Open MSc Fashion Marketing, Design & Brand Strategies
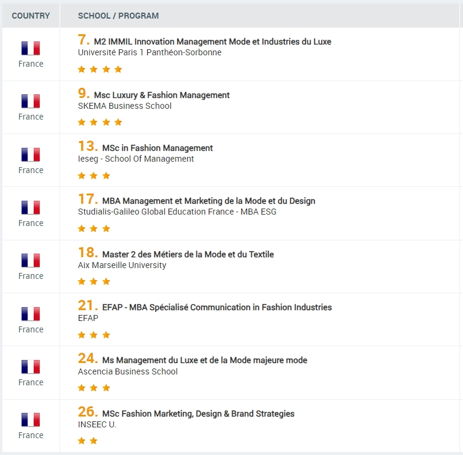The width and height of the screenshot is (463, 455). [198, 414]
